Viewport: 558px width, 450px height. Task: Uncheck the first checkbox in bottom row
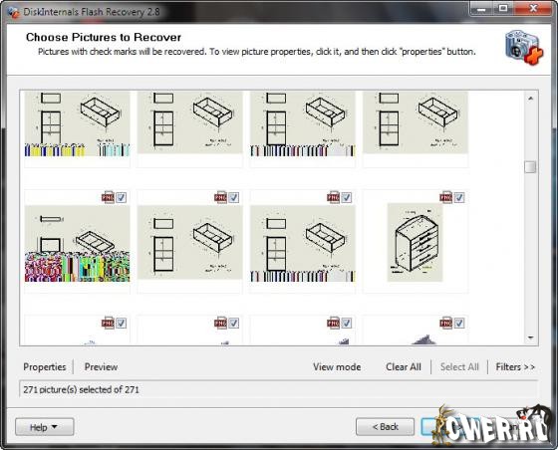coord(121,324)
